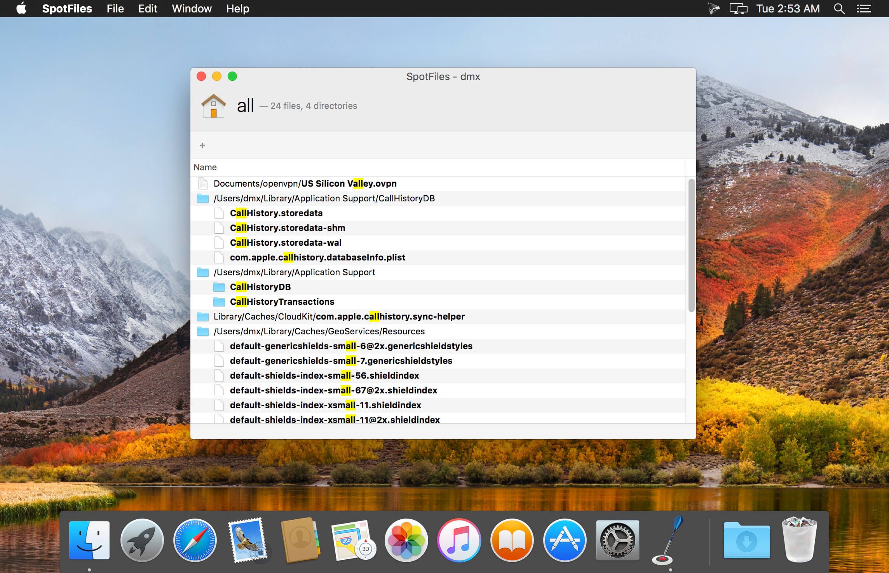The height and width of the screenshot is (573, 889).
Task: Click the Name column header
Action: click(438, 167)
